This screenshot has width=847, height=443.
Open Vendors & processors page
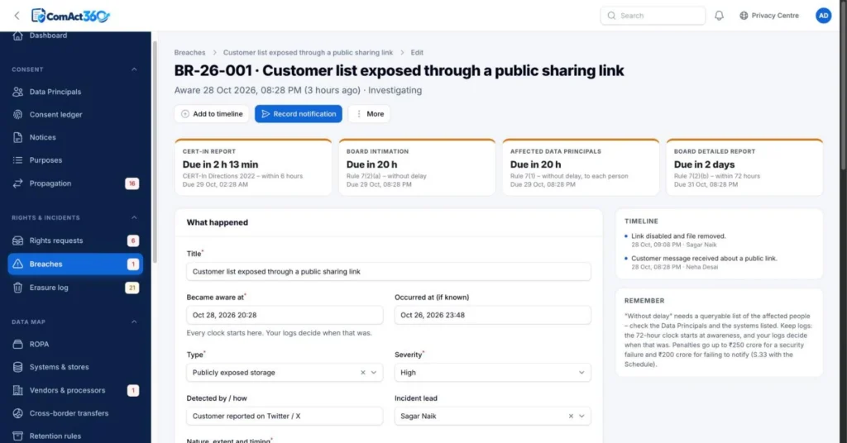coord(67,390)
